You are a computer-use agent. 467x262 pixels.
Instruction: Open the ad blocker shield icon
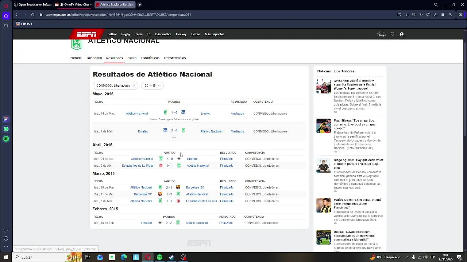[x=414, y=15]
